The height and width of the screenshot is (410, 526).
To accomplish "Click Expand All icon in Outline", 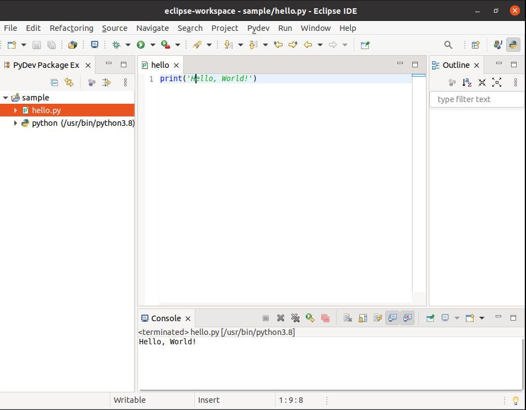I will pyautogui.click(x=497, y=83).
